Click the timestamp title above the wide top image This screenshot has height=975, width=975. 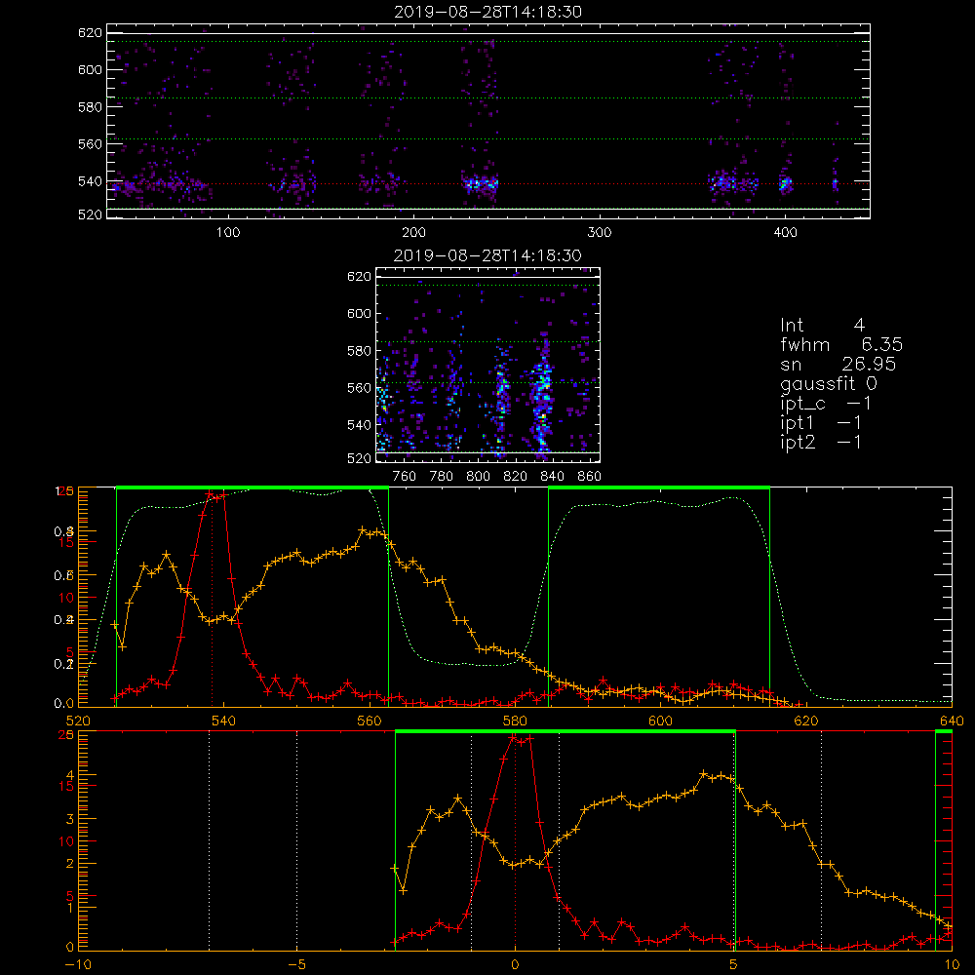(x=487, y=12)
